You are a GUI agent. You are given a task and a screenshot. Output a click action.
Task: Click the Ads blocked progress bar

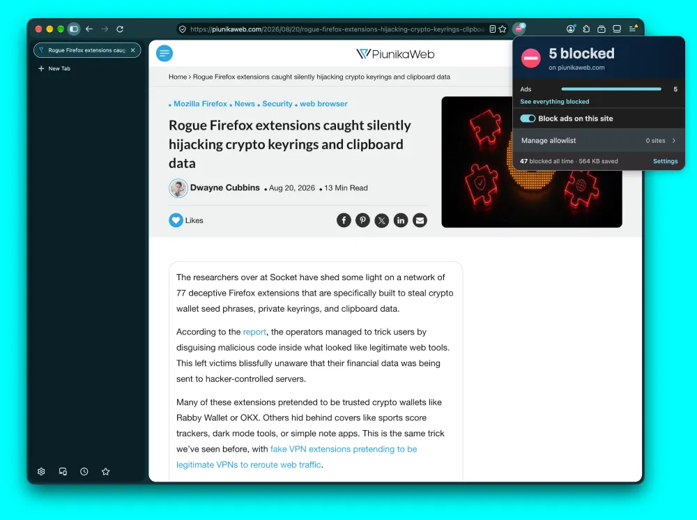pos(611,89)
